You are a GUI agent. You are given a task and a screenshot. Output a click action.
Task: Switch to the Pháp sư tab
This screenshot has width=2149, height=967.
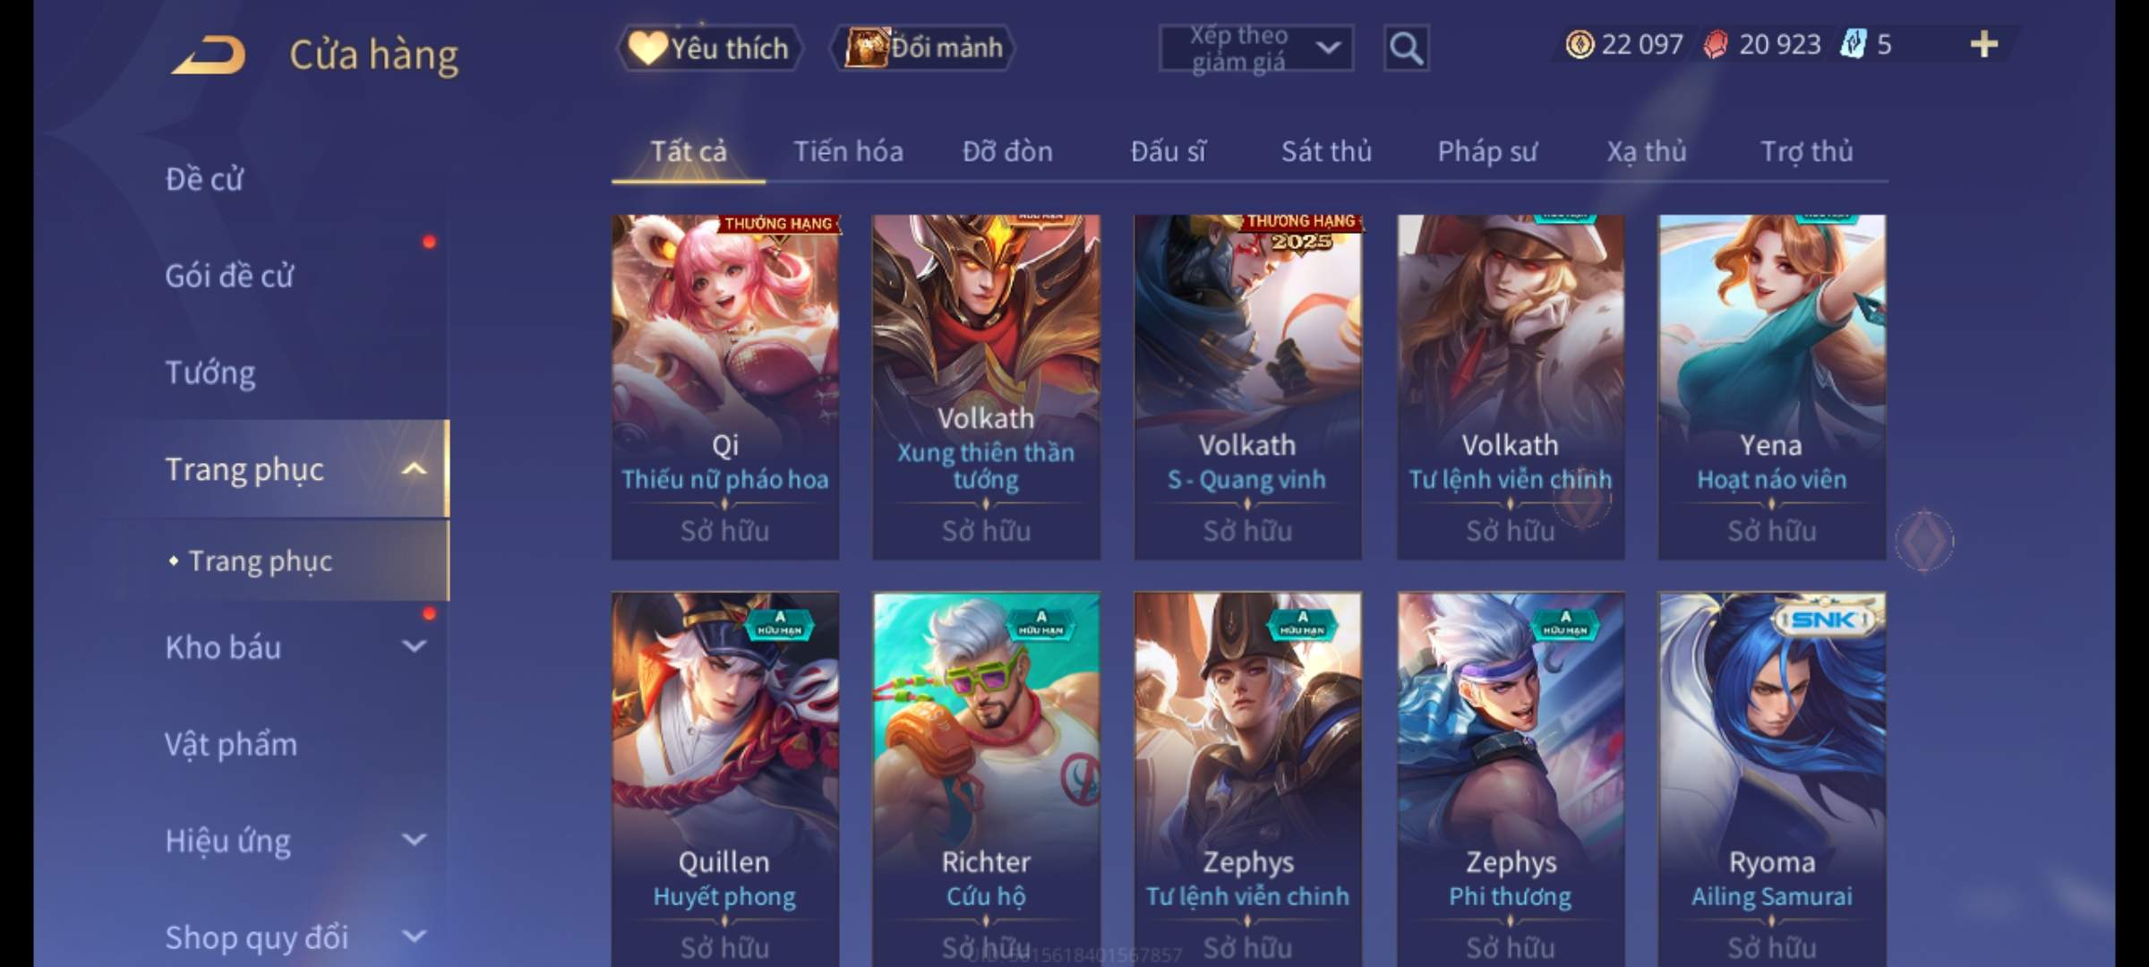[1487, 152]
